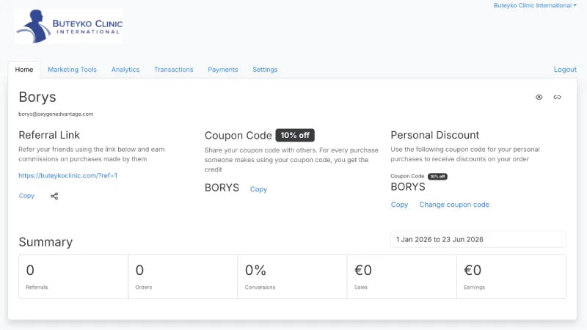Open the Marketing Tools tab
Image resolution: width=587 pixels, height=330 pixels.
tap(72, 70)
